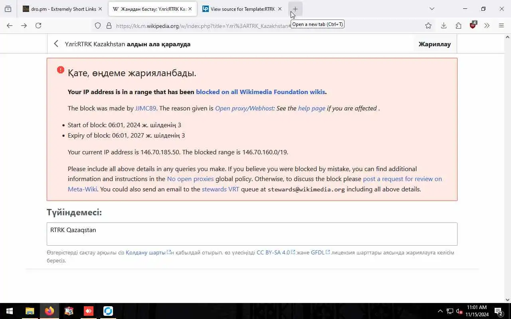Select the Wikipedia Үлгі:RTRK tab
511x319 pixels.
pyautogui.click(x=149, y=9)
